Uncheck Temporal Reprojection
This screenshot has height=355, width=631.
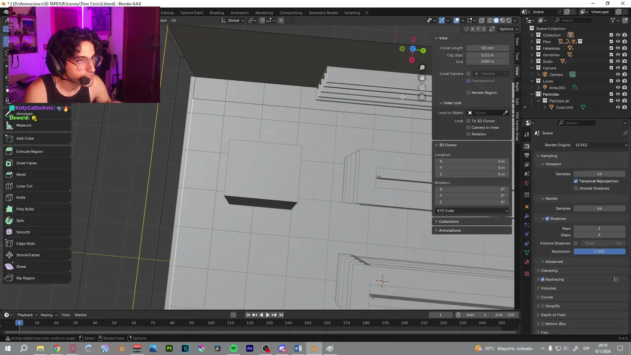point(576,181)
